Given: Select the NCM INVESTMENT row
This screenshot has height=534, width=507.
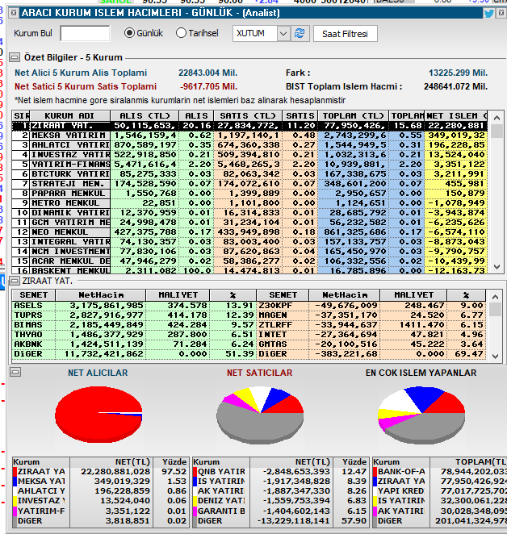Looking at the screenshot, I should 249,252.
